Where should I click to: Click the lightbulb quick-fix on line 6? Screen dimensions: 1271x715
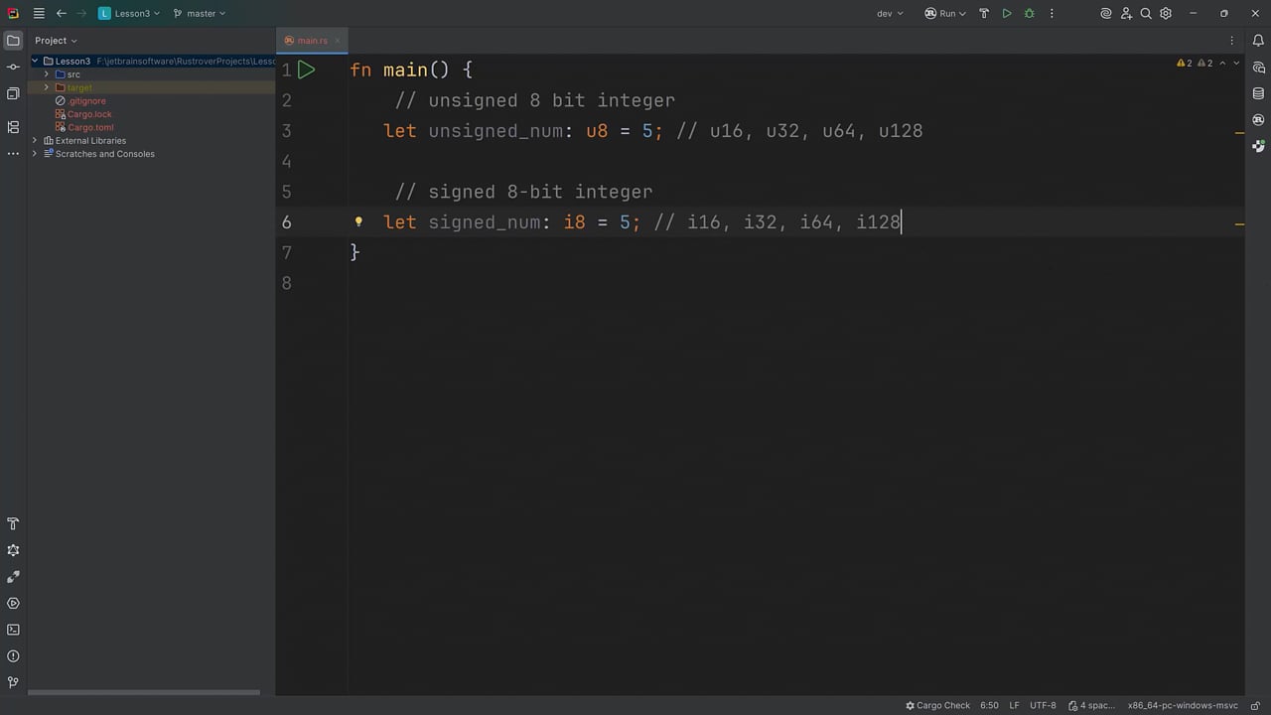point(359,221)
